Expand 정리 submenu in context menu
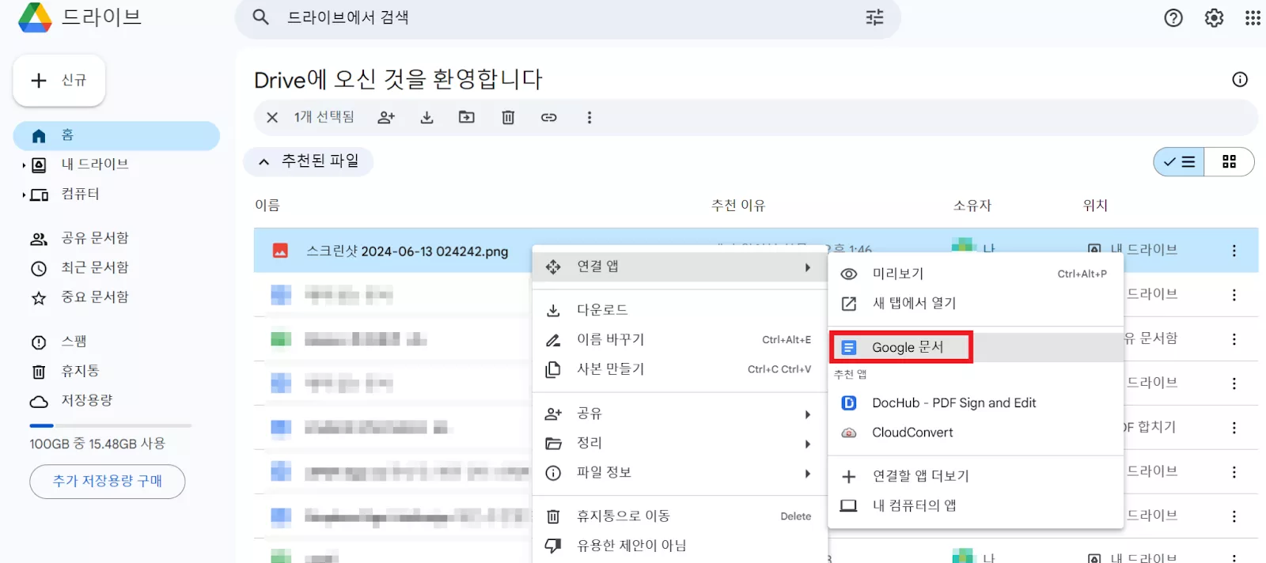The image size is (1266, 563). tap(680, 444)
